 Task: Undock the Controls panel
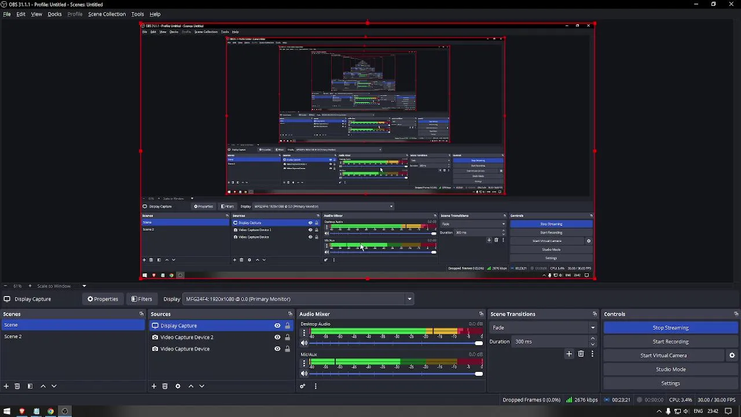click(x=736, y=314)
